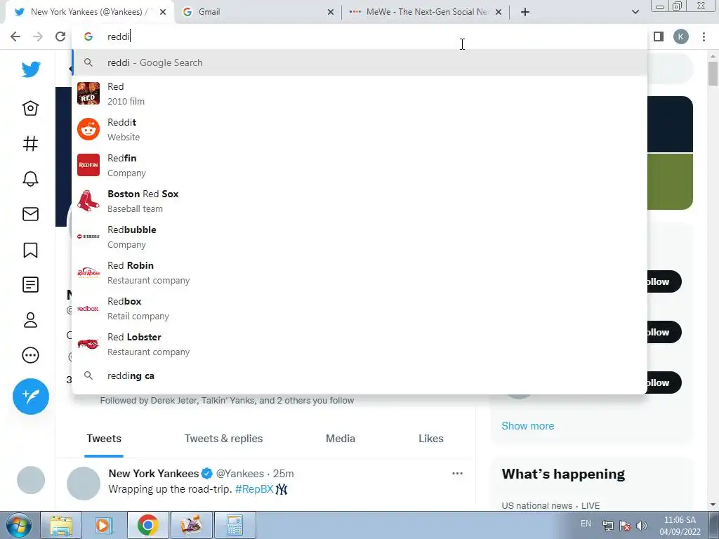Click Show more in who to follow
This screenshot has width=719, height=539.
528,426
